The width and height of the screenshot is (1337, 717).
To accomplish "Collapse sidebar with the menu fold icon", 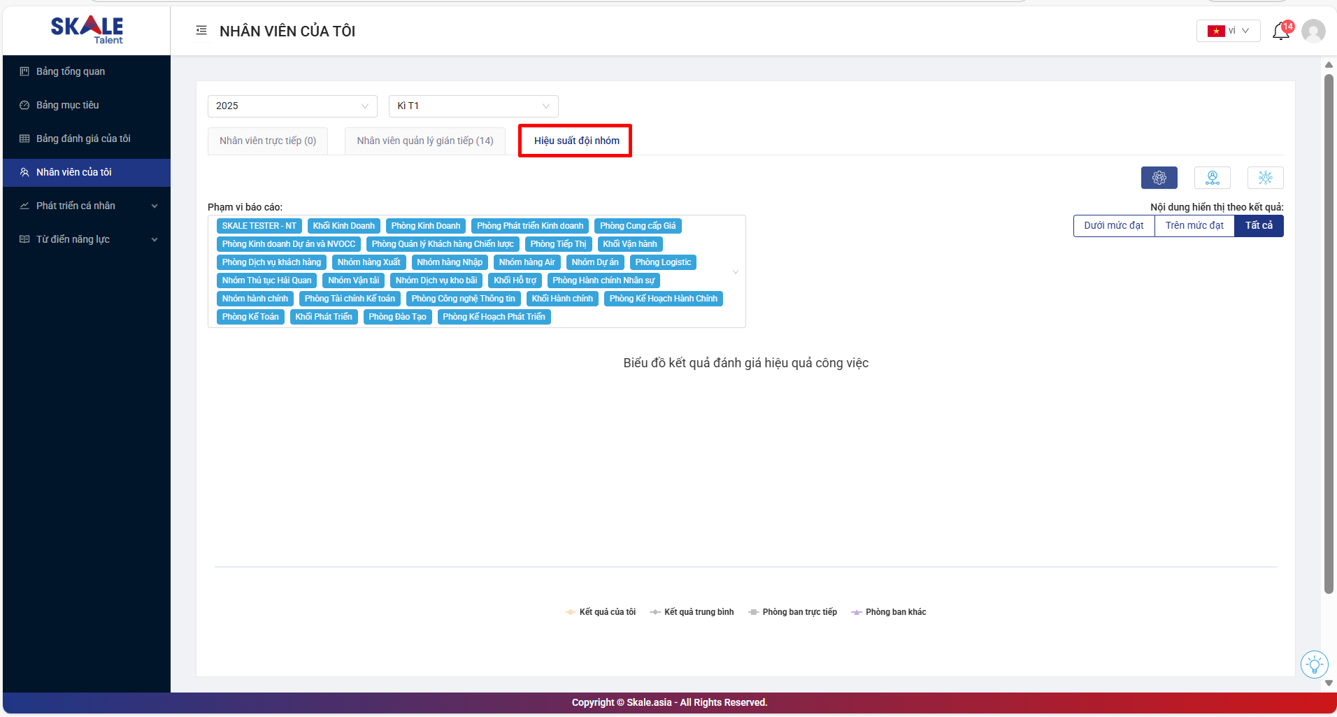I will [201, 31].
